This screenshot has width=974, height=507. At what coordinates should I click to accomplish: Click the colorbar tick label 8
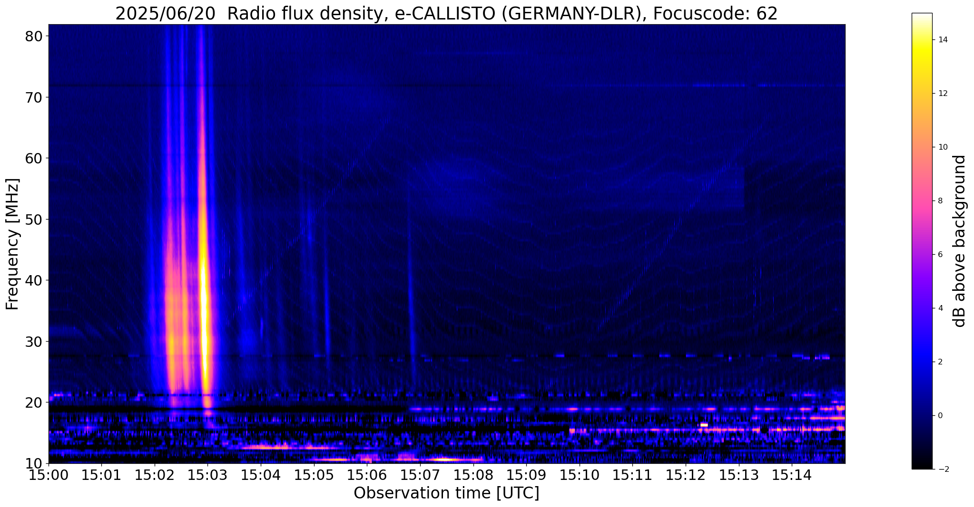940,201
